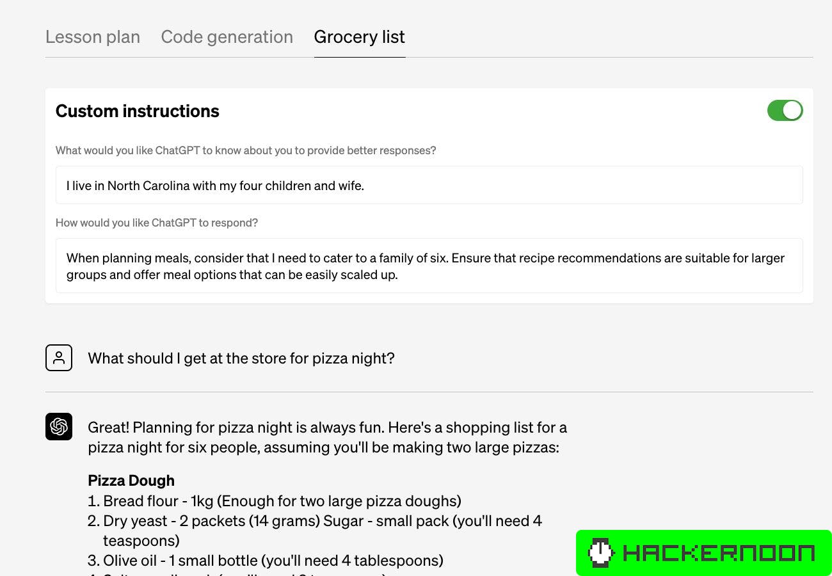Click the Custom instructions heading
Viewport: 832px width, 576px height.
click(137, 111)
